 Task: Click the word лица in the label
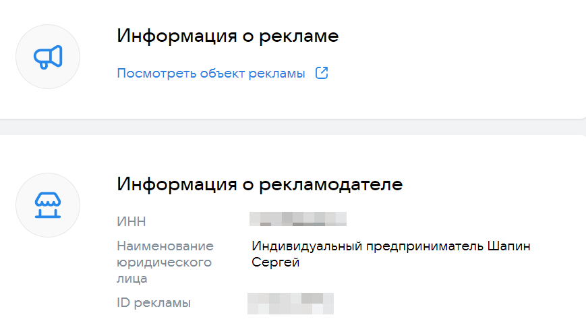[x=132, y=278]
